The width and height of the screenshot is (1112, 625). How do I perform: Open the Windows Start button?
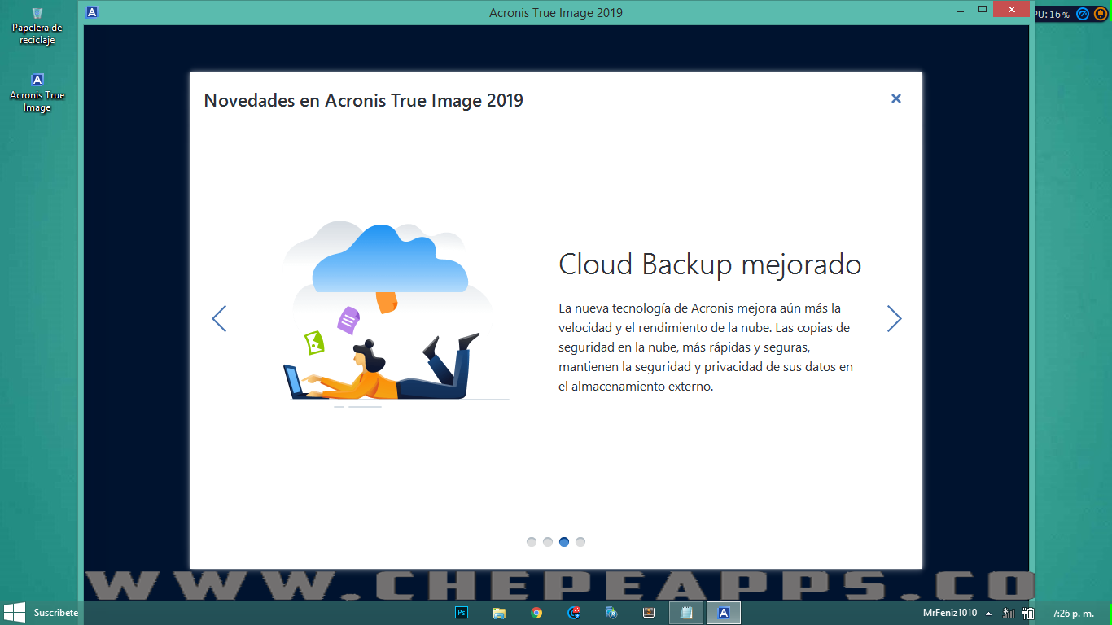pyautogui.click(x=14, y=613)
